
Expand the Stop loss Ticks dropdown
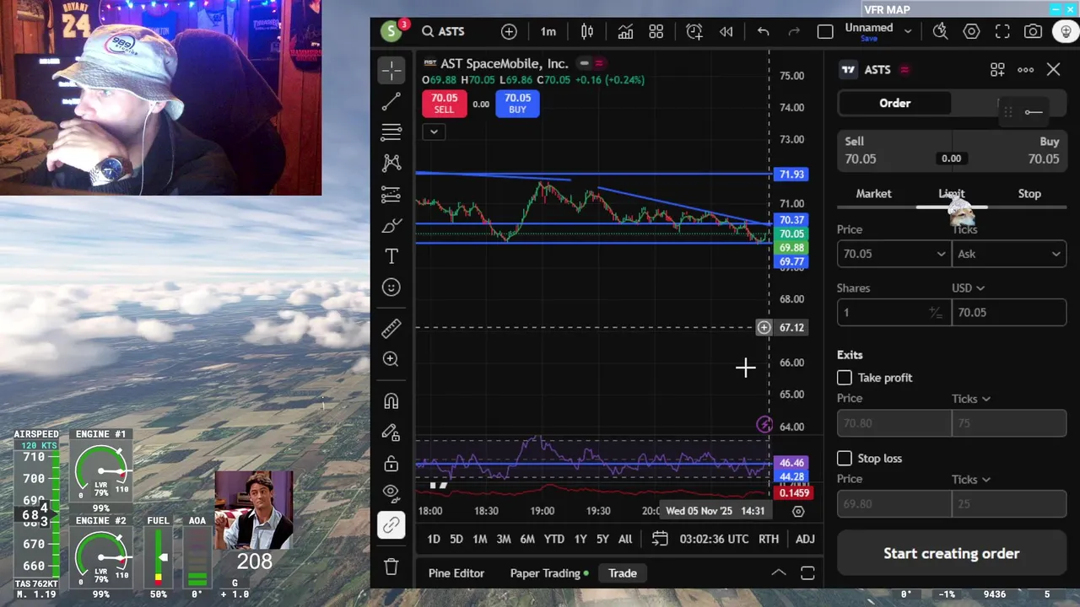click(x=971, y=480)
